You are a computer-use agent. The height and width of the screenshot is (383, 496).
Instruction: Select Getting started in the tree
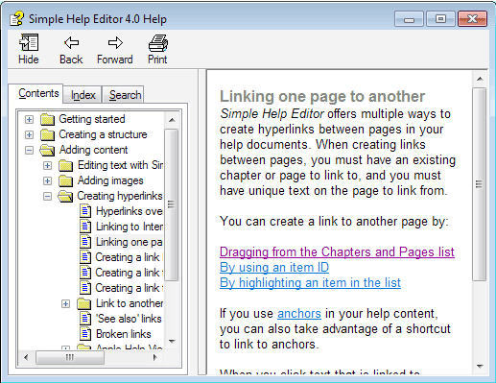point(92,119)
